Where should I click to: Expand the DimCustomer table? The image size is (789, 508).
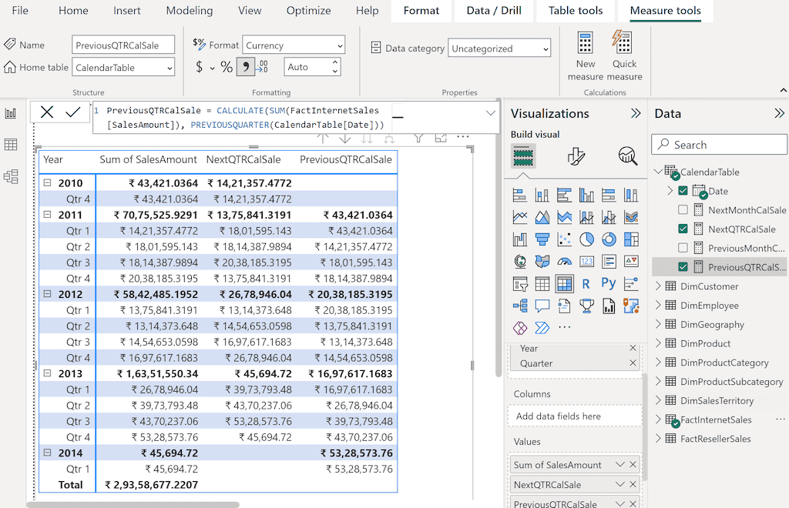click(660, 286)
